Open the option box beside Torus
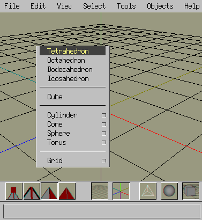 coord(104,143)
